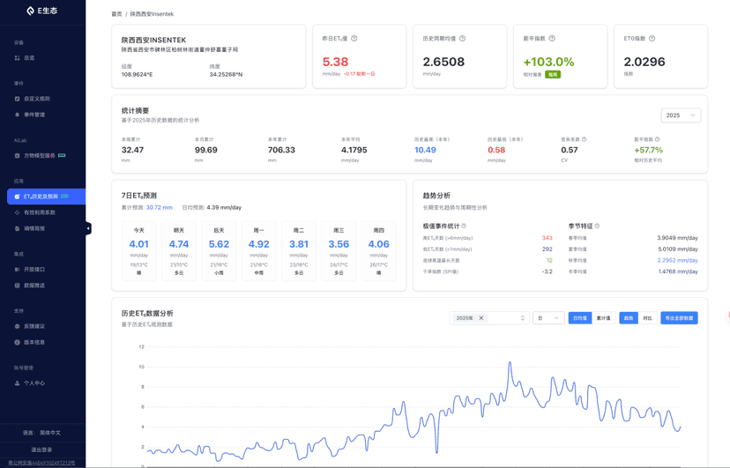The image size is (730, 468).
Task: Click the help icon next to 历史同期均值
Action: [x=462, y=39]
